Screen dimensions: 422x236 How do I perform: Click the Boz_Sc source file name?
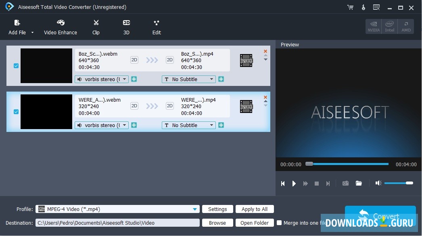(x=98, y=54)
